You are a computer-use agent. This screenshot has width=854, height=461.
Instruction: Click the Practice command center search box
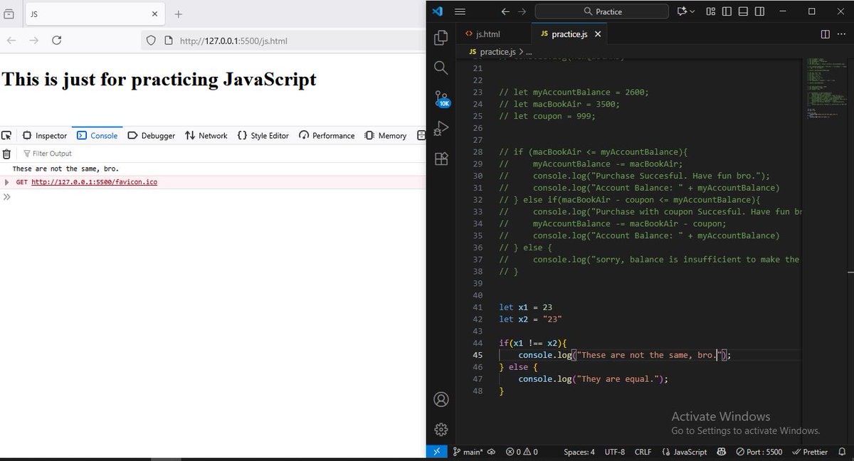602,11
